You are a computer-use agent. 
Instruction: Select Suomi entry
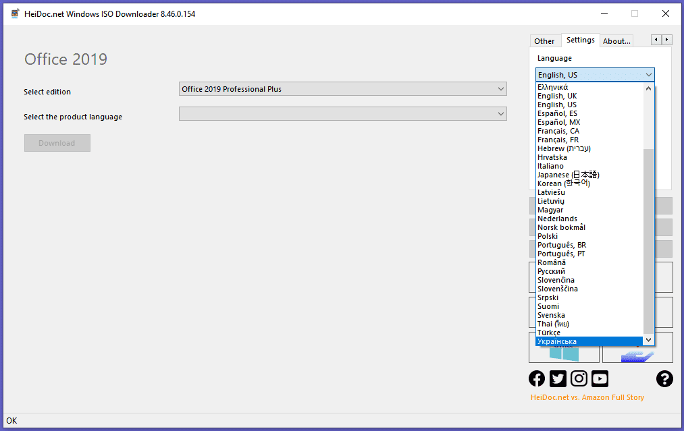(589, 306)
